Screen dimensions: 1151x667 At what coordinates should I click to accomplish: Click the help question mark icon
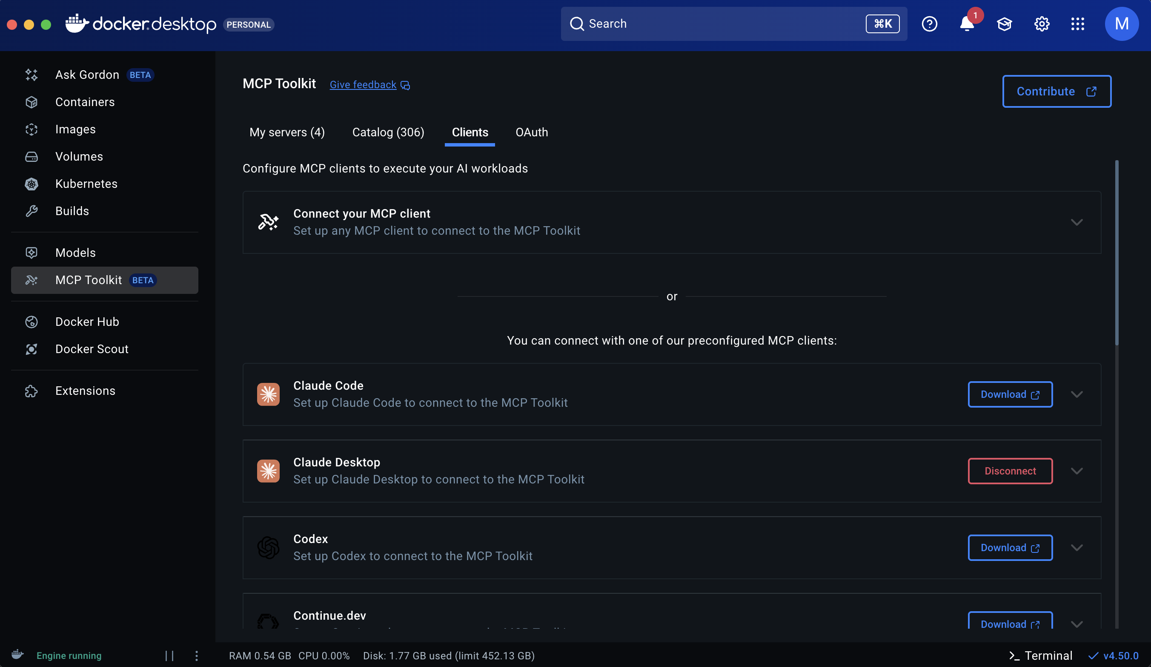click(x=929, y=24)
